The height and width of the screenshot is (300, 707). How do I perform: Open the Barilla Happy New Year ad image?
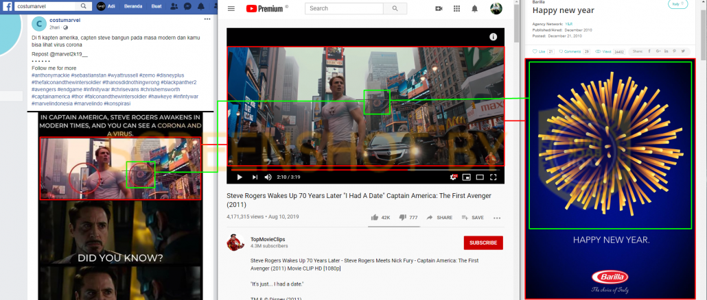click(x=610, y=179)
